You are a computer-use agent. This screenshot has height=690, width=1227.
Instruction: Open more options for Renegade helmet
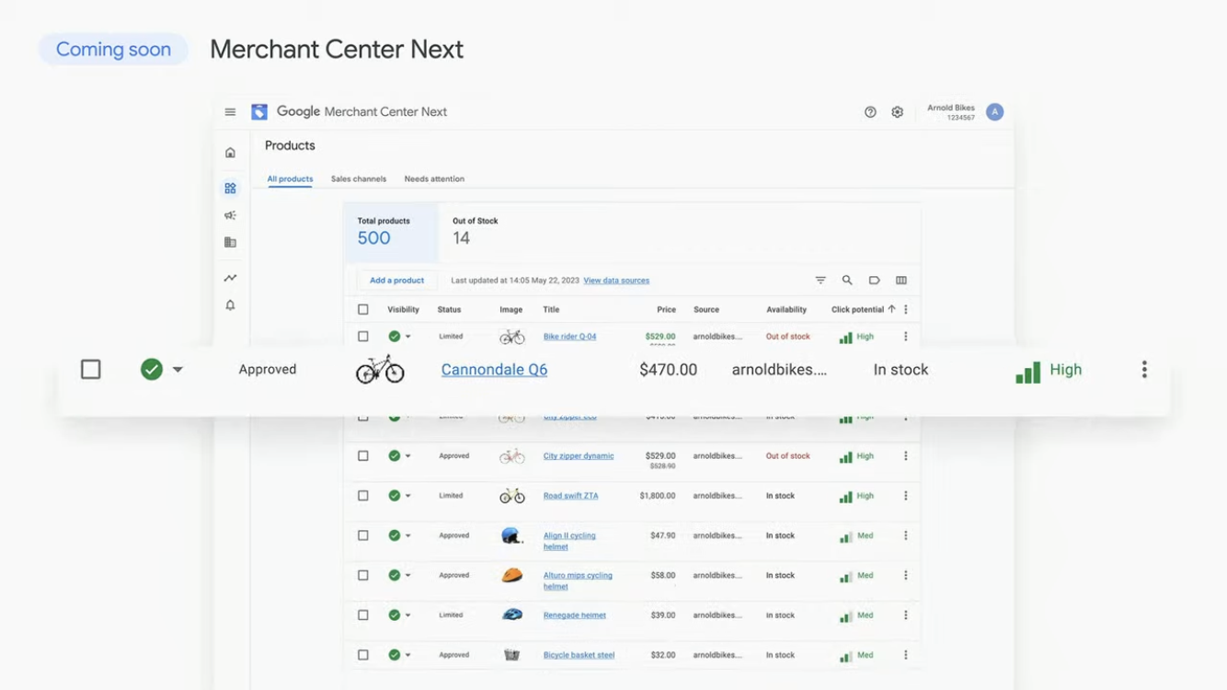pyautogui.click(x=906, y=615)
